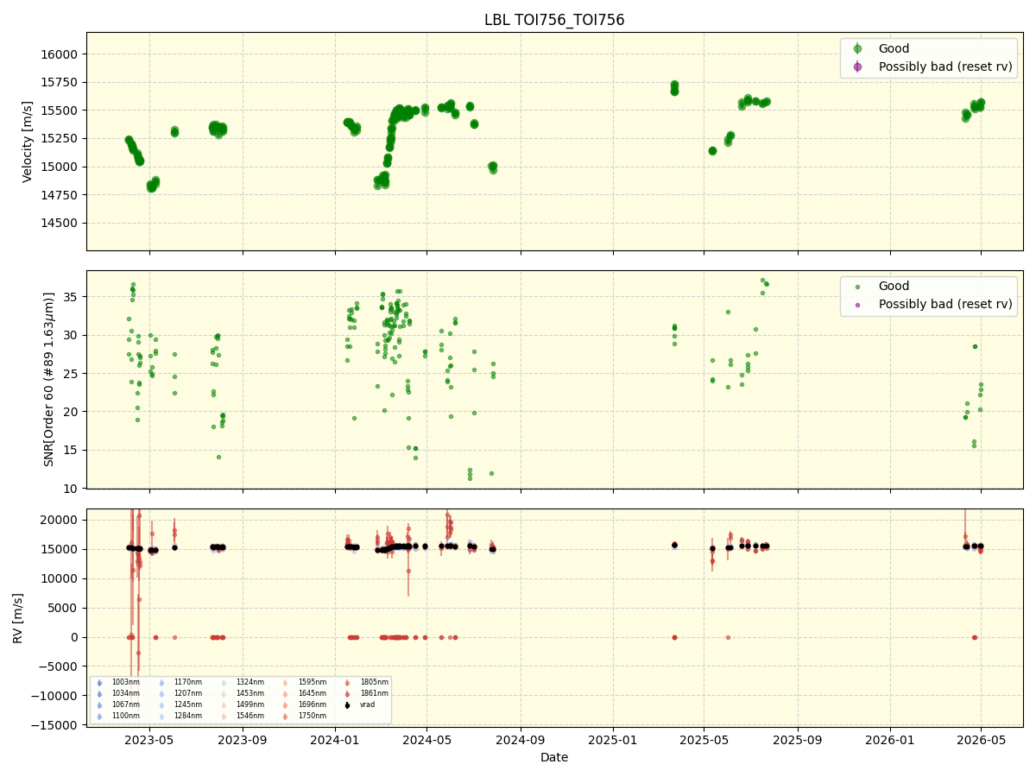Click the green Good marker in SNR legend
This screenshot has height=777, width=1036.
click(857, 287)
